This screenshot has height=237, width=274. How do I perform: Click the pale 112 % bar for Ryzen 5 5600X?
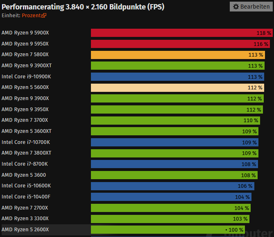point(177,88)
